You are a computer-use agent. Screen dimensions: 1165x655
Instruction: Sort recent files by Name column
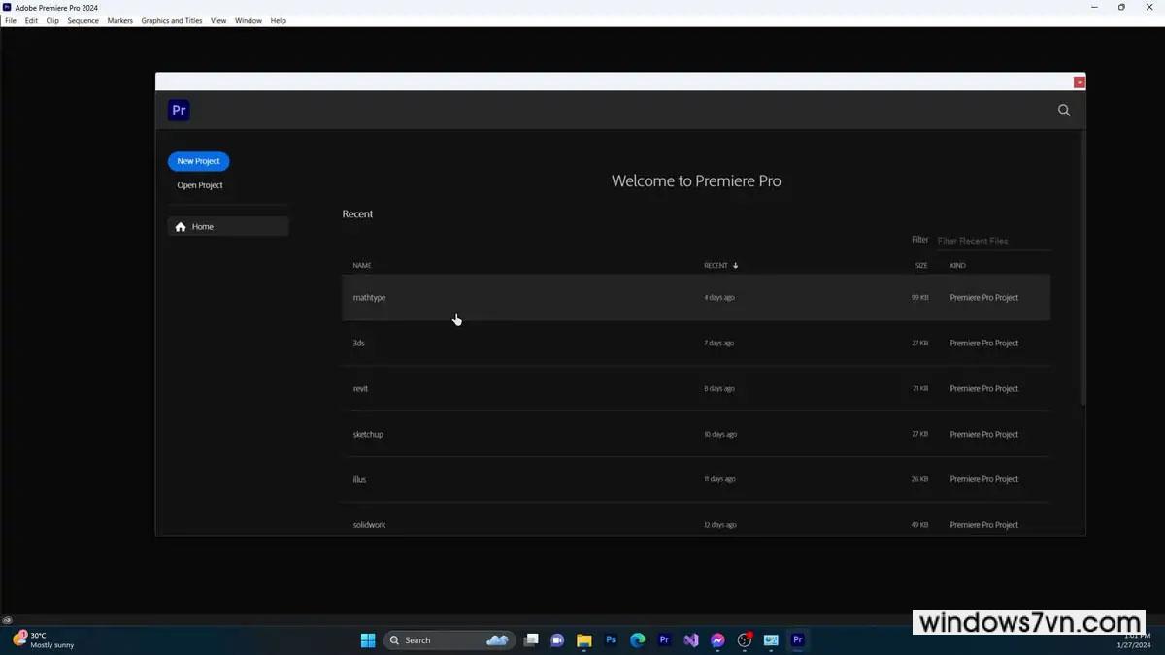(362, 266)
